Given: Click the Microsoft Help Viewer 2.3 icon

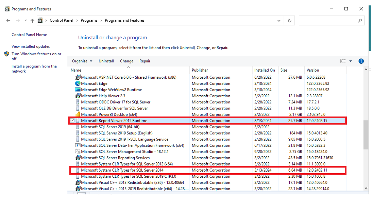Looking at the screenshot, I should 78,96.
